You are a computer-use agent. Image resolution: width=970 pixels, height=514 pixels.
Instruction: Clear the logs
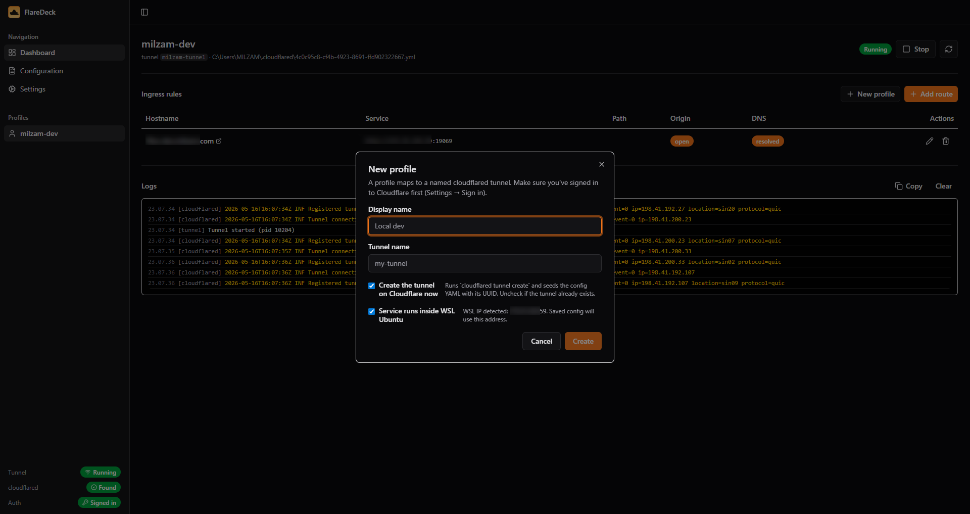tap(943, 186)
